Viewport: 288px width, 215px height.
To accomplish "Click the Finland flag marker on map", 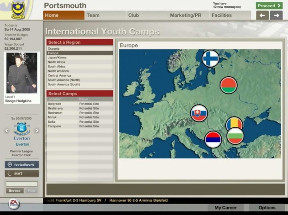I will point(211,58).
